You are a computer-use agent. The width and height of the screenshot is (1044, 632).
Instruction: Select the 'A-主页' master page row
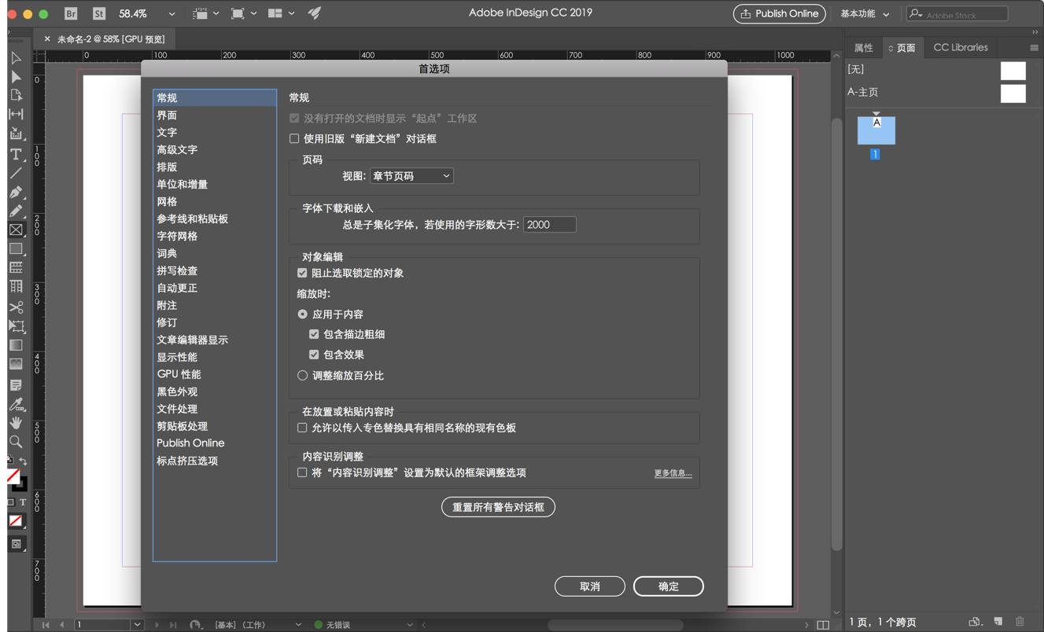937,93
